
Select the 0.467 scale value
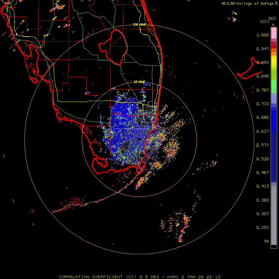pyautogui.click(x=263, y=173)
